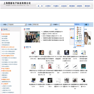
Task: Open the 日本AND快速水分测定仪 MF-50 news item
Action: click(52, 36)
